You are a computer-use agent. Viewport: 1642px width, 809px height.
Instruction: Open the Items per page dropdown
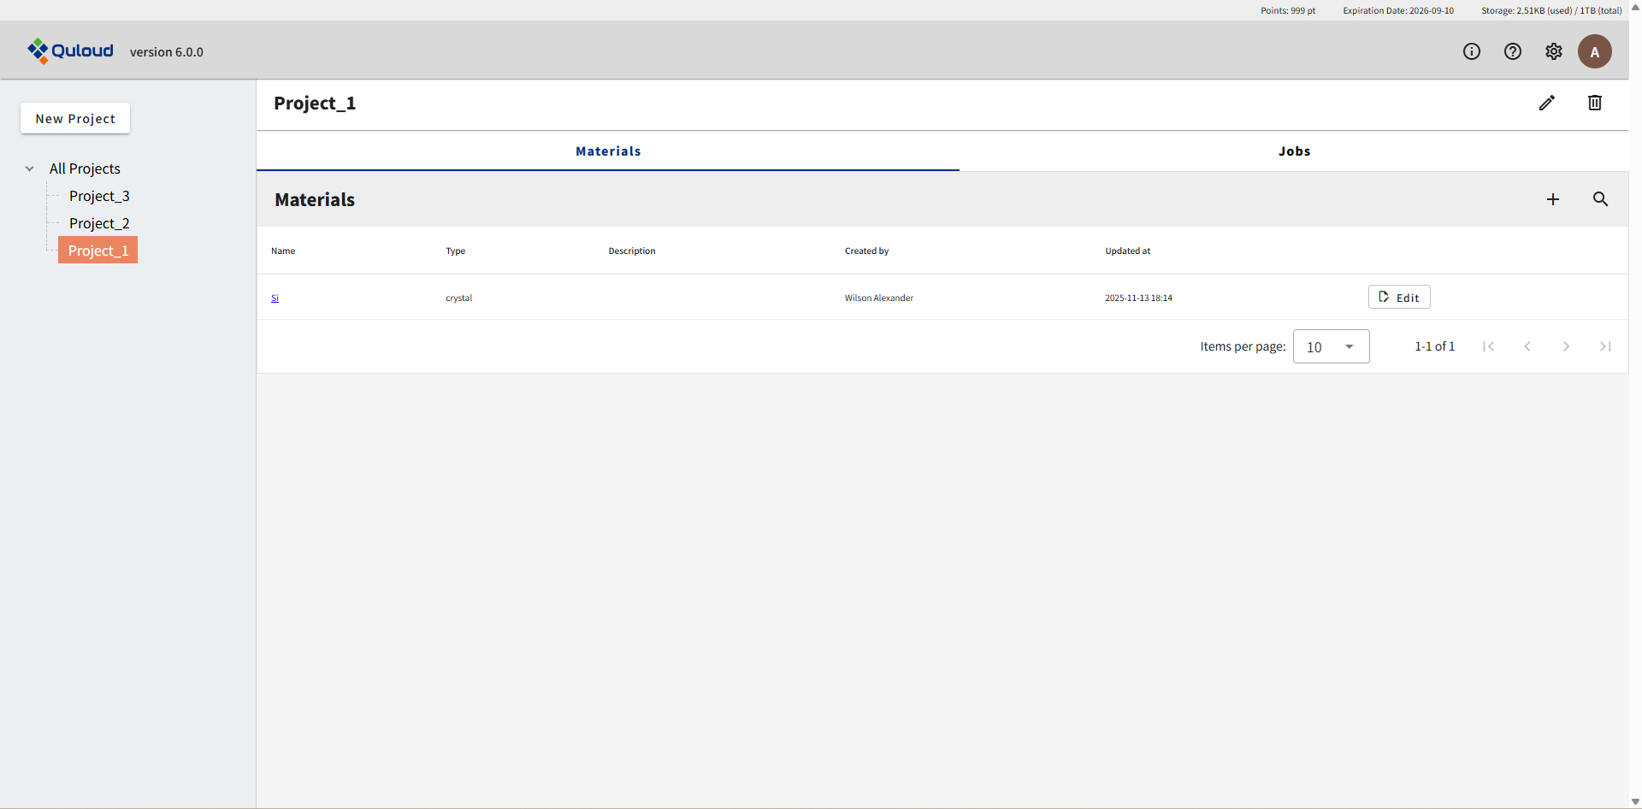(1331, 346)
